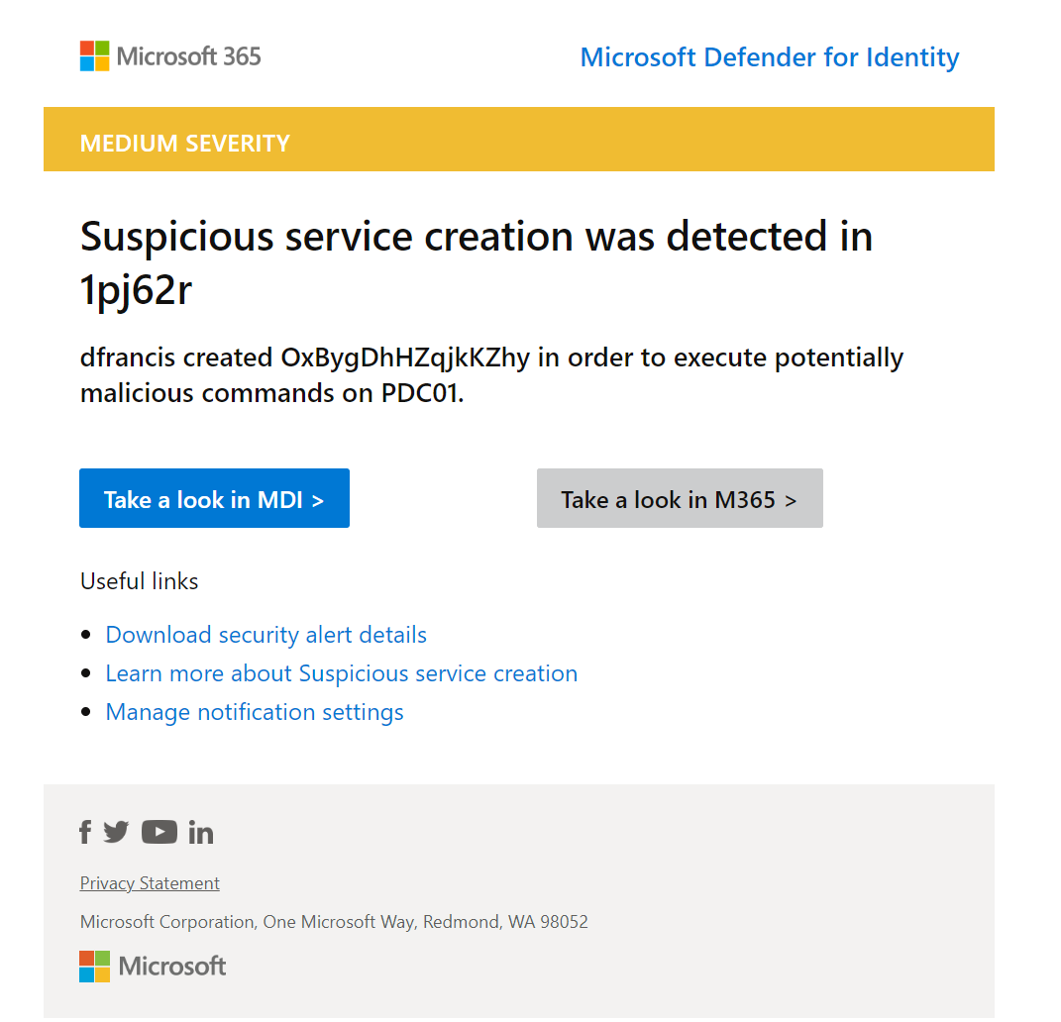Open the YouTube icon in footer
This screenshot has width=1061, height=1022.
[159, 832]
